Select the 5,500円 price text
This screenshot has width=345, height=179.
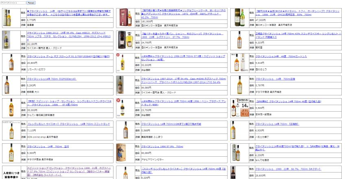260,108
